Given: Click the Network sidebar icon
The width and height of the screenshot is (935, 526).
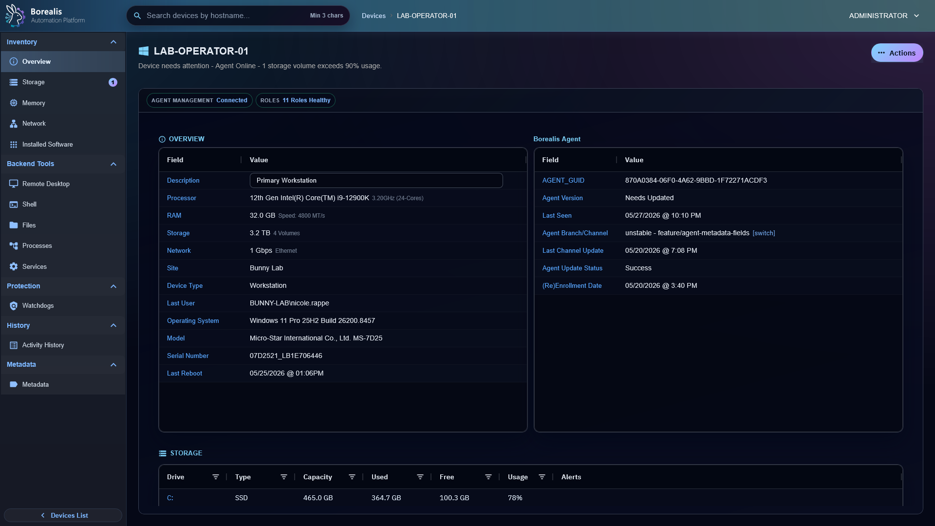Looking at the screenshot, I should click(14, 124).
